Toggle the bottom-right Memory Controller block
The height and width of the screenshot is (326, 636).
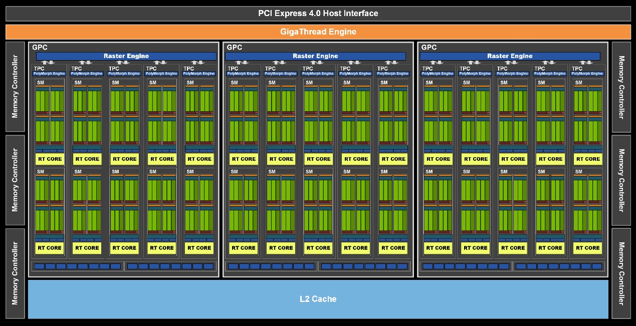tap(621, 273)
